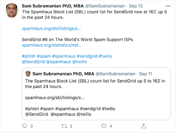Open the share tweet icon

[x=143, y=126]
